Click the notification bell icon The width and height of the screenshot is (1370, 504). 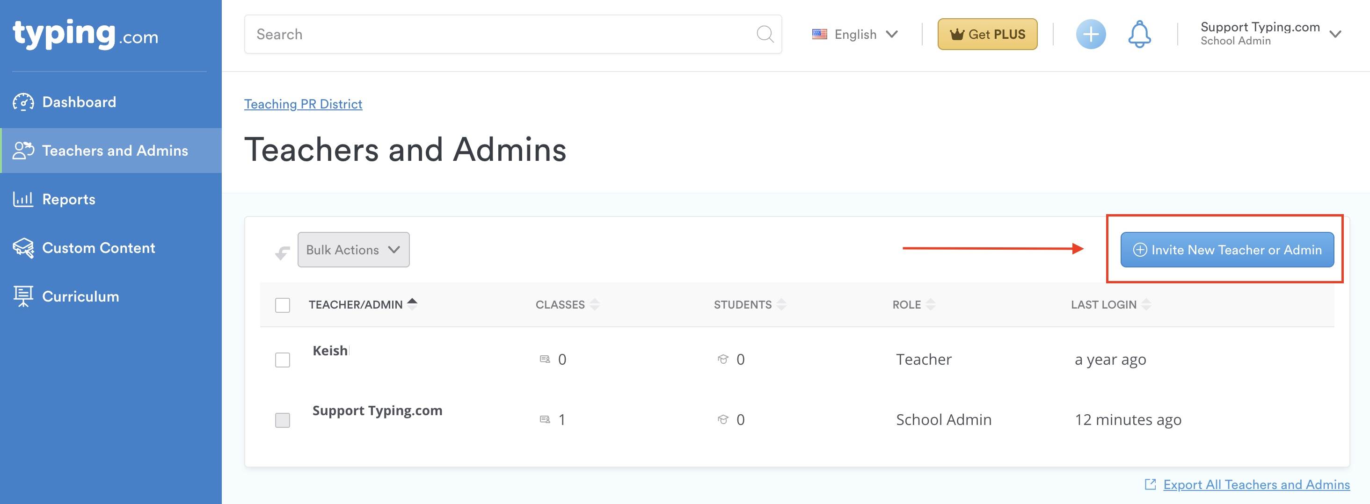point(1139,35)
